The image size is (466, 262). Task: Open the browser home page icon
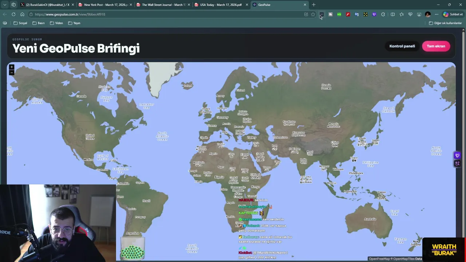click(22, 14)
